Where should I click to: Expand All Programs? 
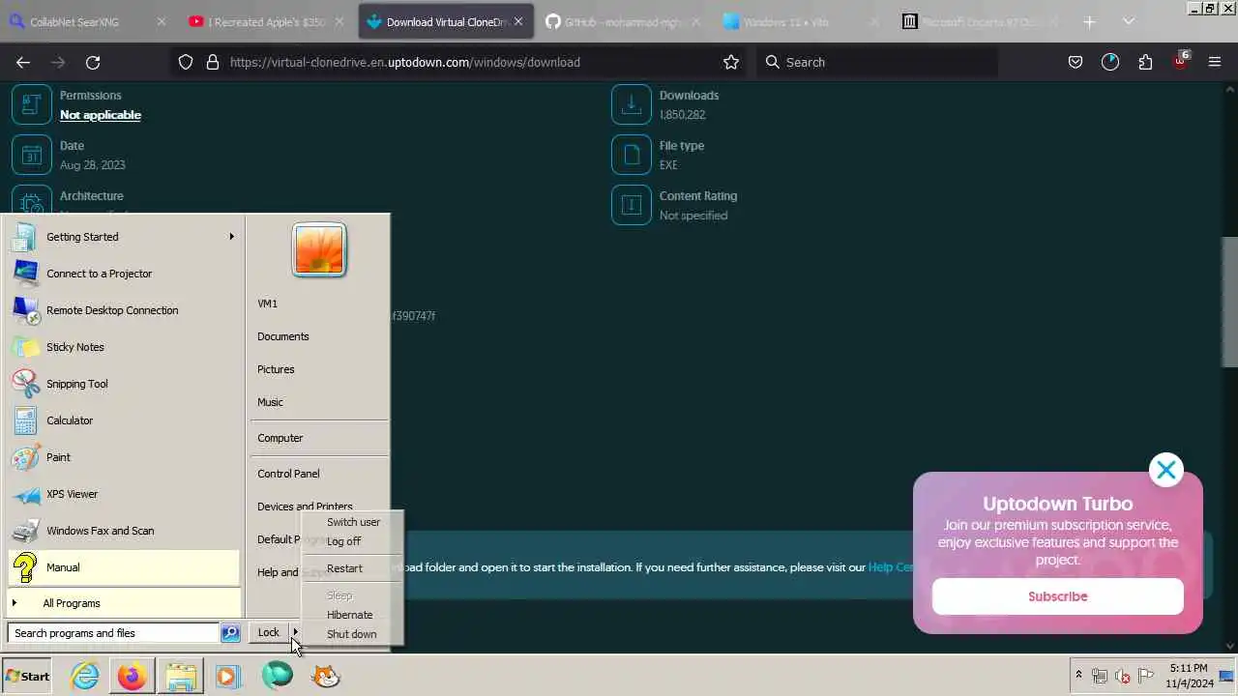click(x=124, y=603)
